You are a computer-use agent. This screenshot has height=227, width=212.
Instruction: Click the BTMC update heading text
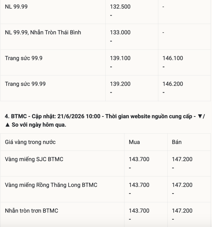tap(105, 120)
